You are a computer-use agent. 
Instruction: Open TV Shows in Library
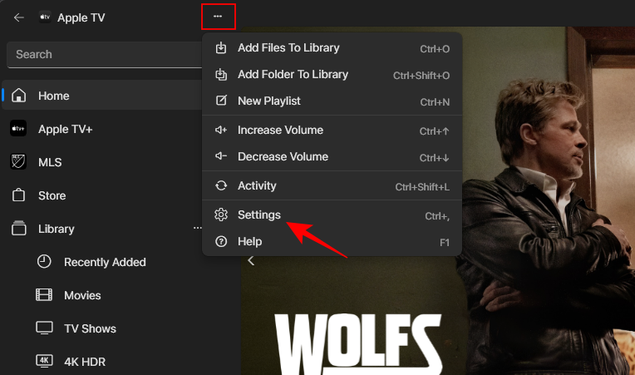pyautogui.click(x=90, y=328)
